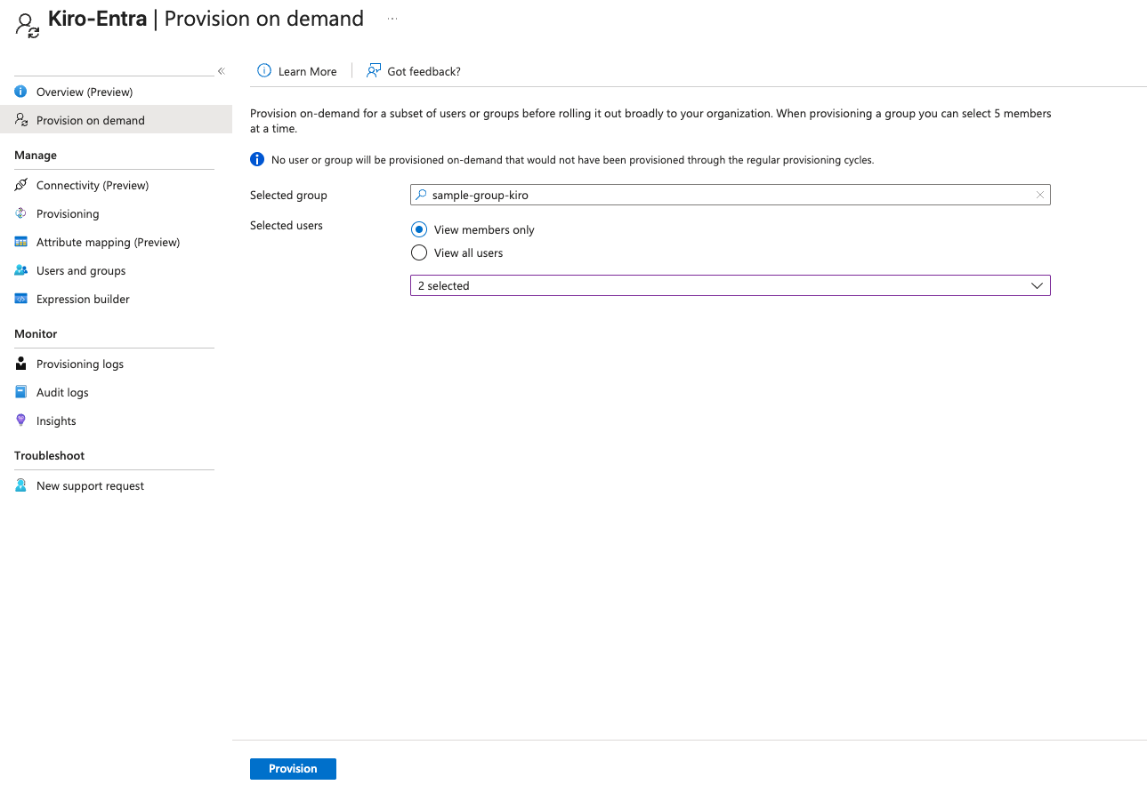Click the Provisioning sync icon

pos(21,213)
